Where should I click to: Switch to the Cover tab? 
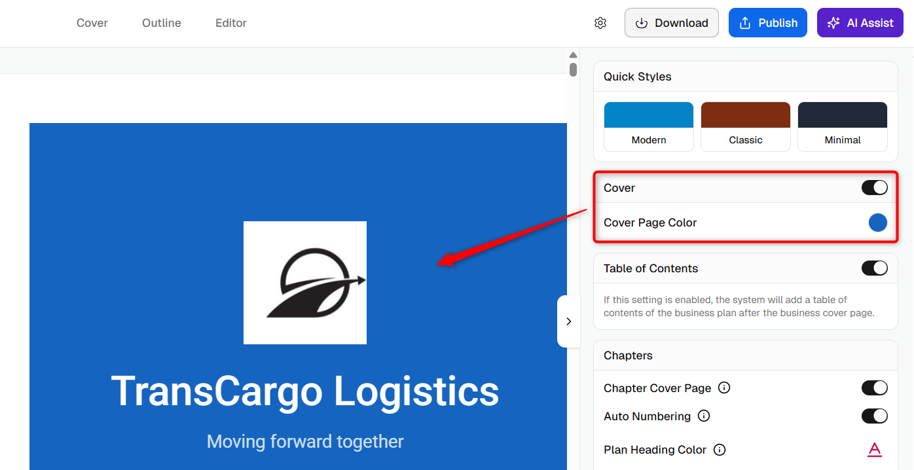click(92, 23)
